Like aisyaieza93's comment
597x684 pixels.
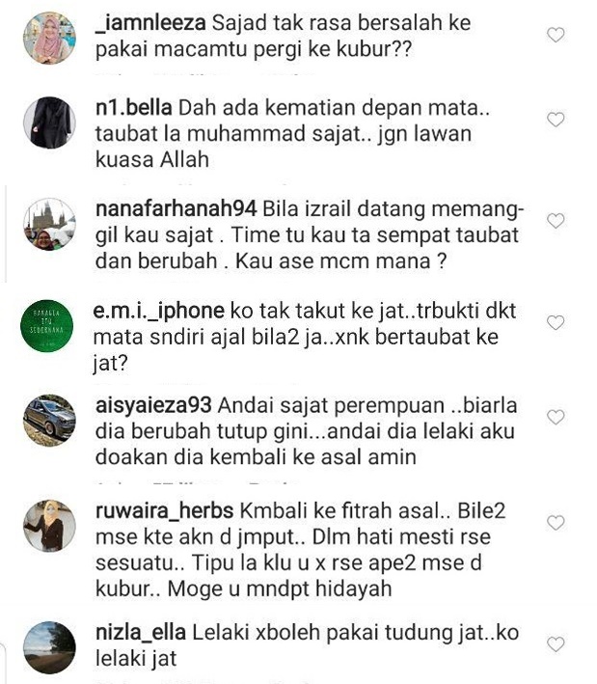(556, 418)
